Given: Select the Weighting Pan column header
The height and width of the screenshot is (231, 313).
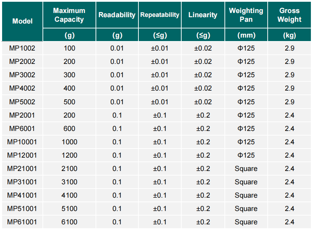Looking at the screenshot, I should [x=246, y=15].
